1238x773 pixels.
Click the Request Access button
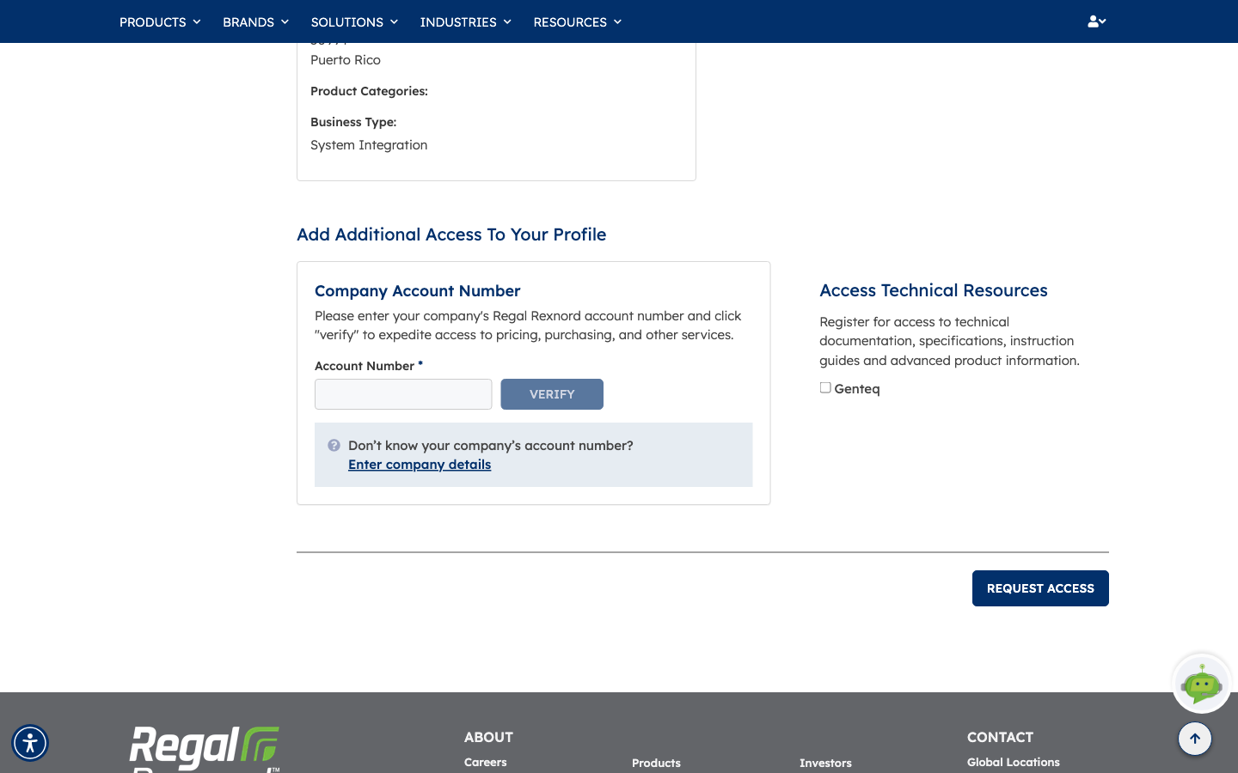tap(1040, 588)
